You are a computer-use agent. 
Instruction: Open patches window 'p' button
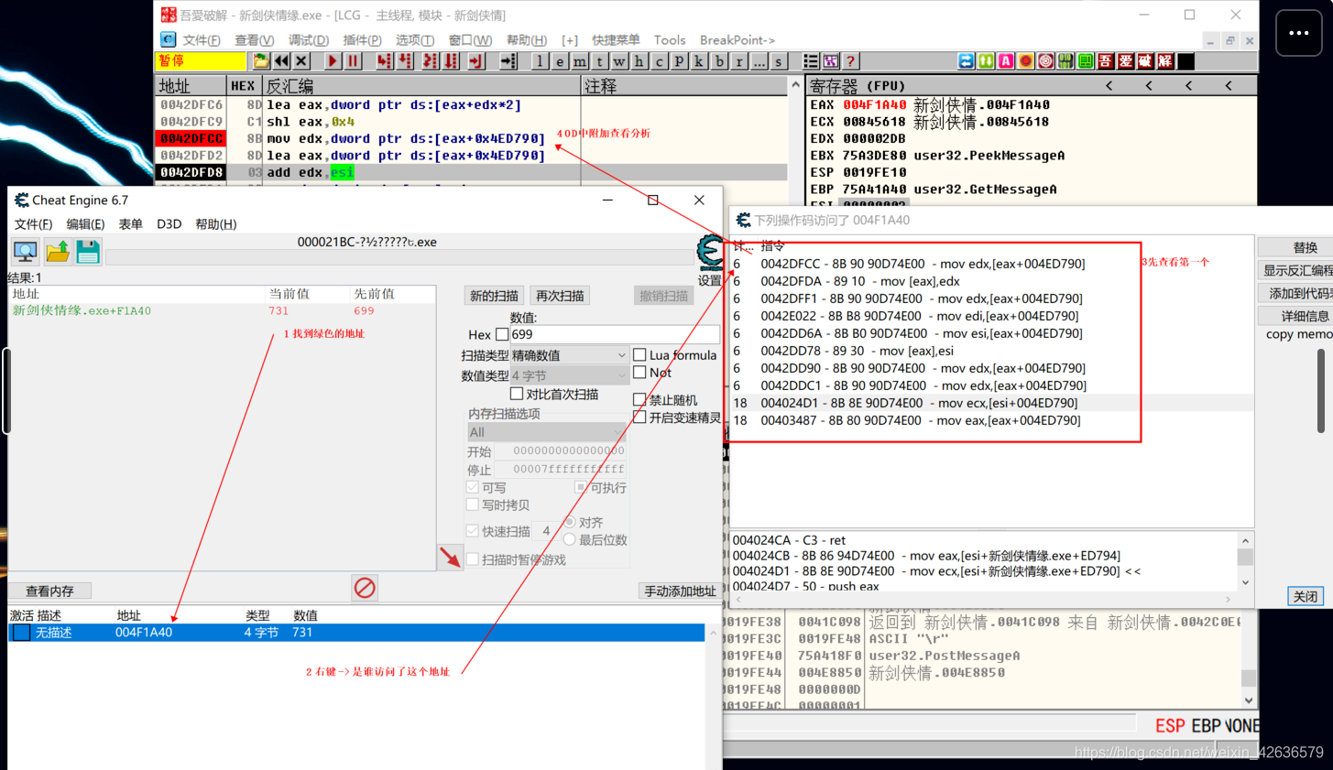[x=679, y=61]
